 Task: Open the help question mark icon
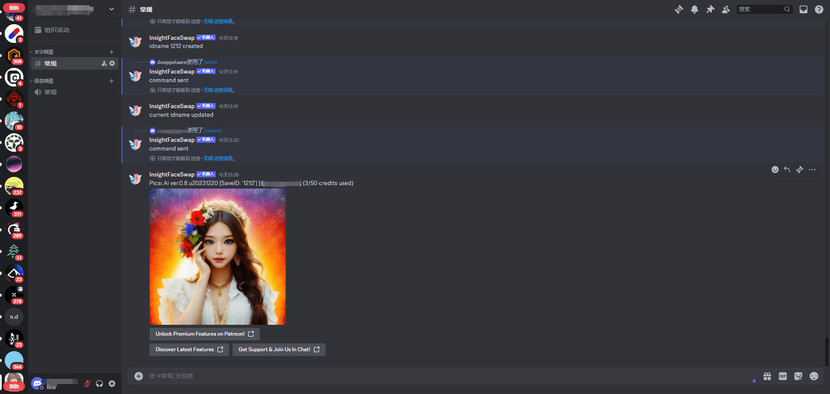click(x=819, y=10)
